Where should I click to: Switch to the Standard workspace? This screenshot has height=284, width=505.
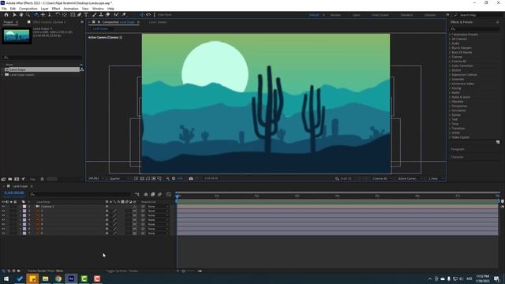[406, 15]
